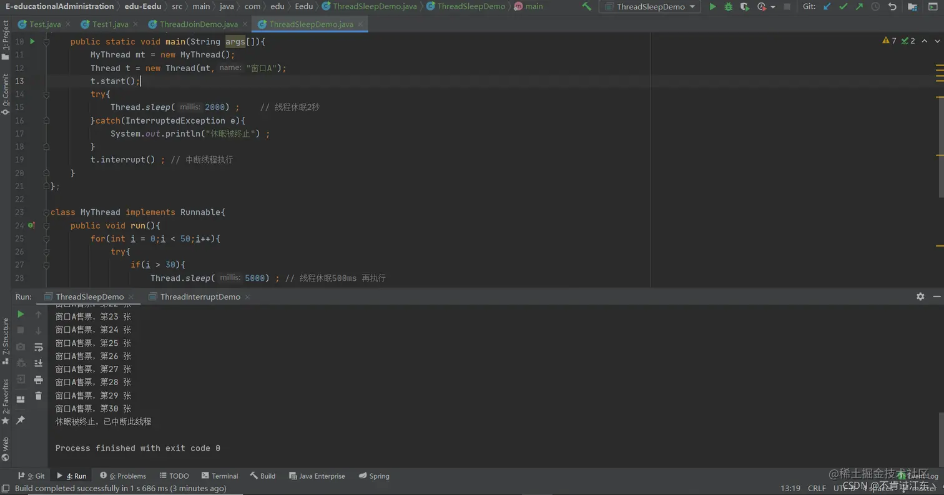Clear console with trash icon
The width and height of the screenshot is (944, 495).
38,395
